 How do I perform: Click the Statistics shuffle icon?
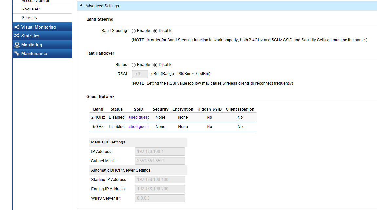pyautogui.click(x=17, y=36)
